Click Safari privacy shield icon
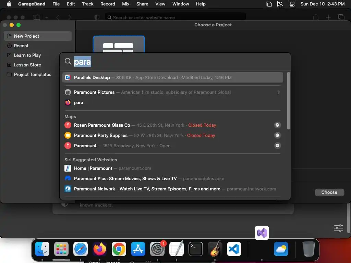 [x=97, y=17]
